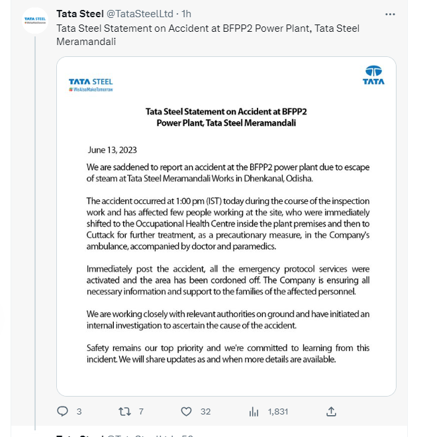The width and height of the screenshot is (423, 437).
Task: Click the 1,831 views count
Action: [x=278, y=411]
